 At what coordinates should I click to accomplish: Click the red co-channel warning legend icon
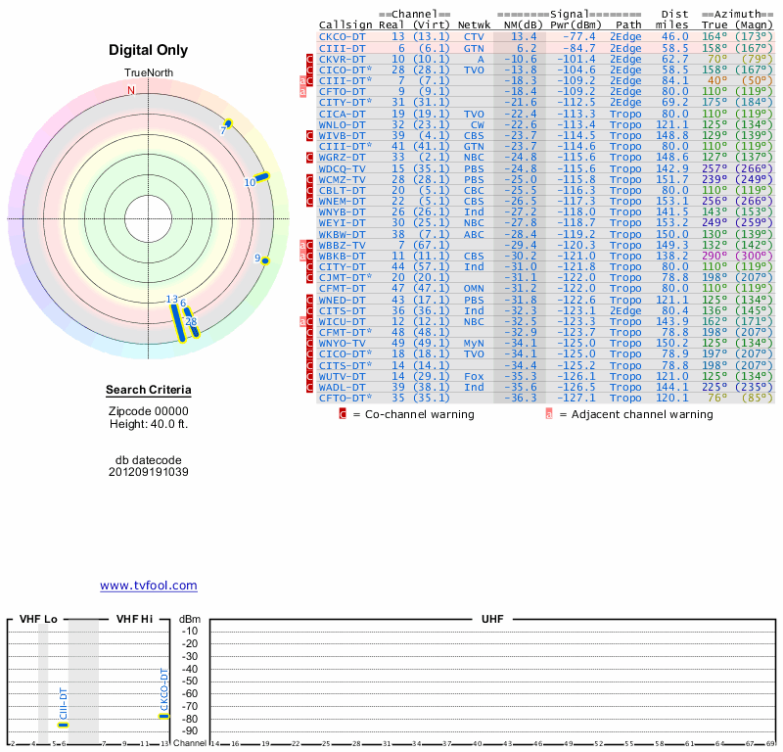tap(343, 414)
